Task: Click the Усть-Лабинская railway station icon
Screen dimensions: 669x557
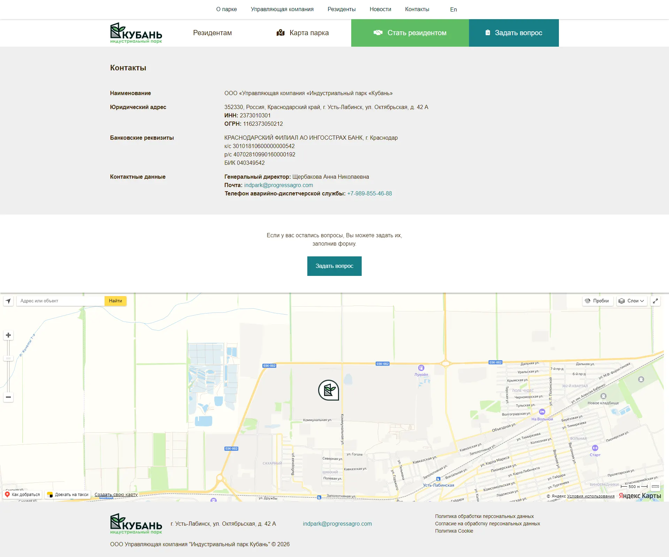Action: (x=438, y=479)
